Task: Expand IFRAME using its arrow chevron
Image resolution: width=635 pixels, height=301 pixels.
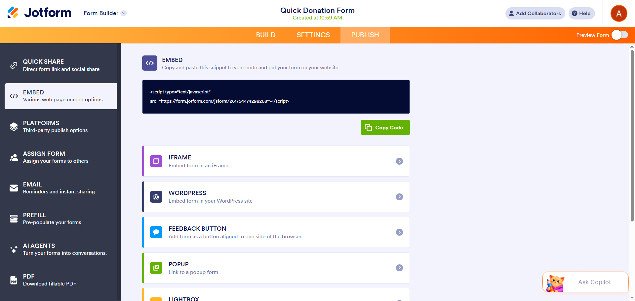Action: coord(399,161)
